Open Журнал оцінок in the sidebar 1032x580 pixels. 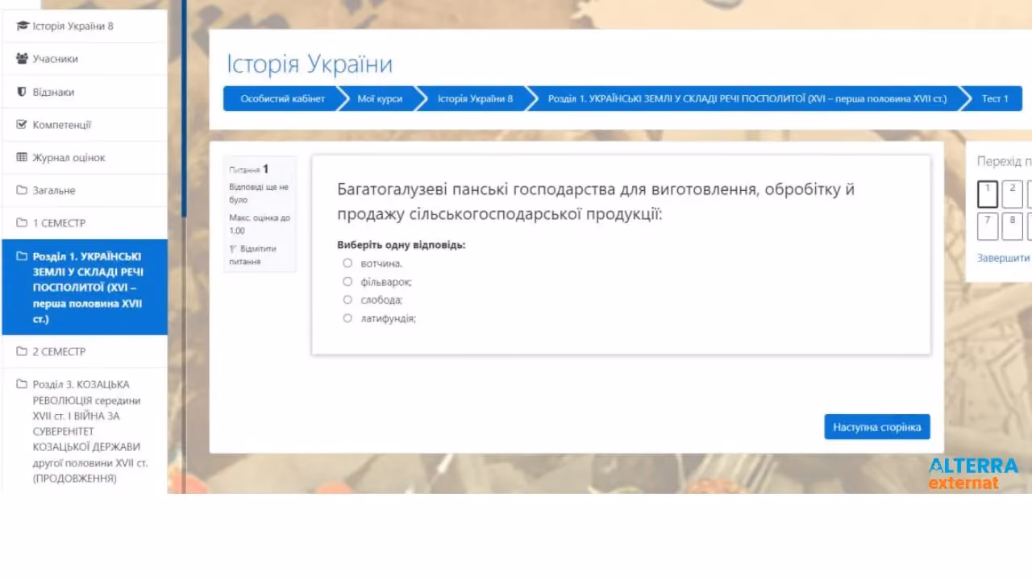pyautogui.click(x=85, y=157)
